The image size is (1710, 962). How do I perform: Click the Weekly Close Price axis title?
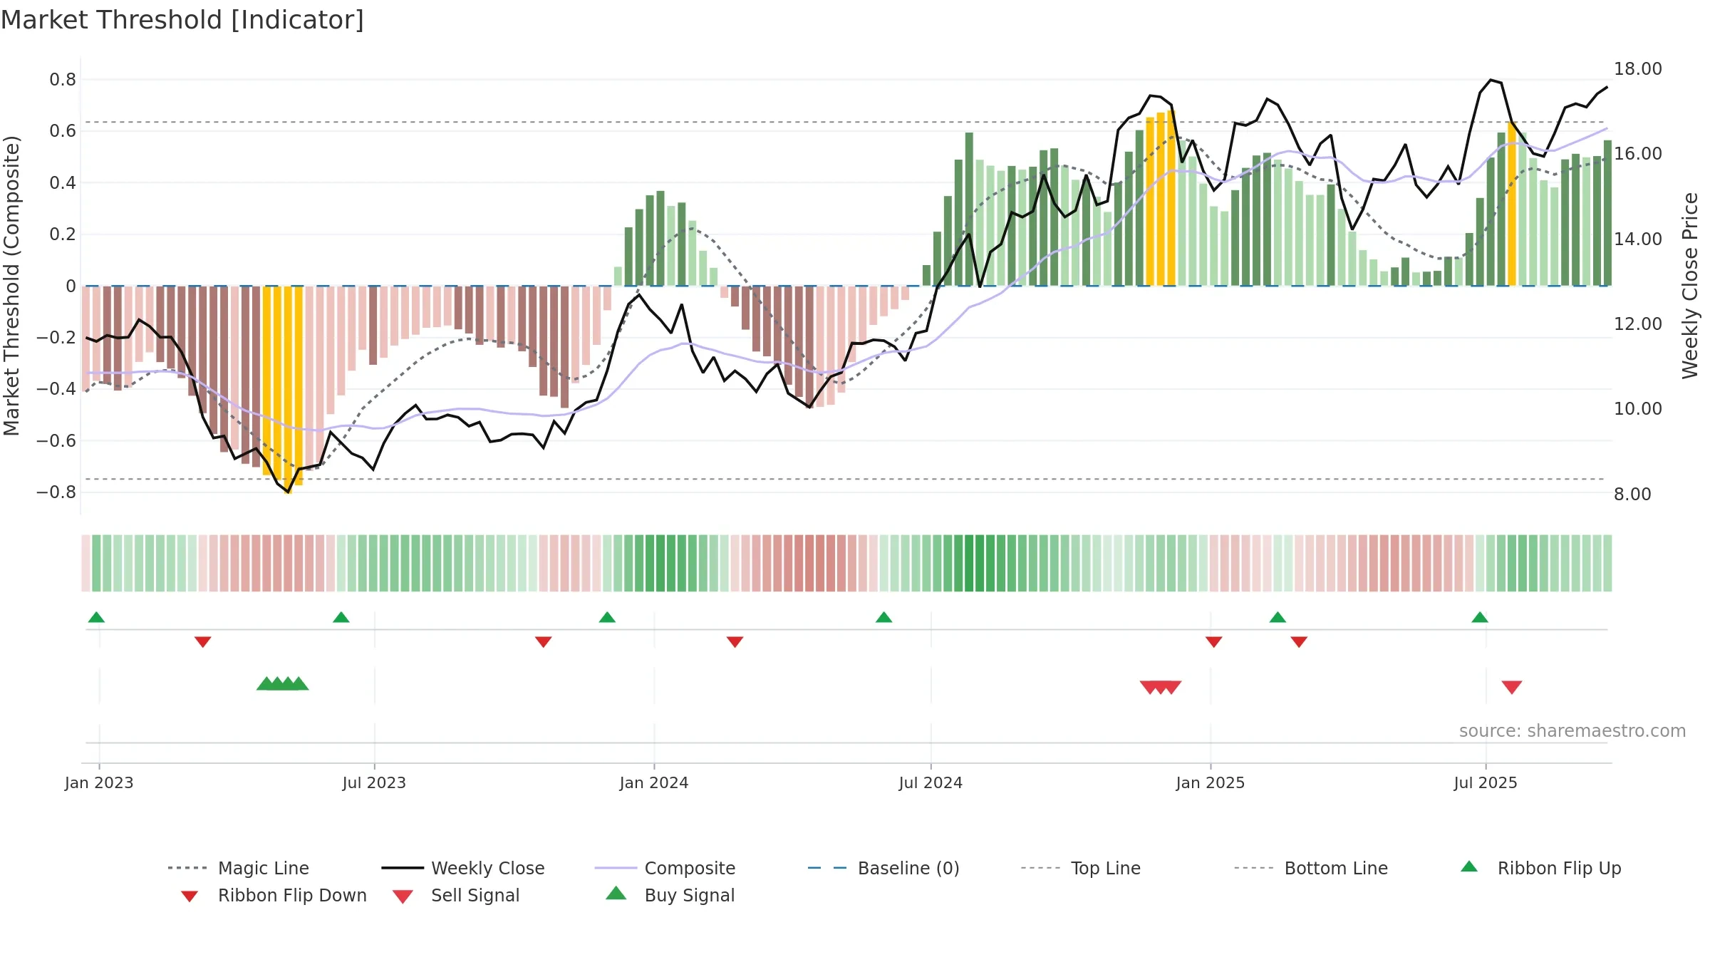click(1690, 286)
